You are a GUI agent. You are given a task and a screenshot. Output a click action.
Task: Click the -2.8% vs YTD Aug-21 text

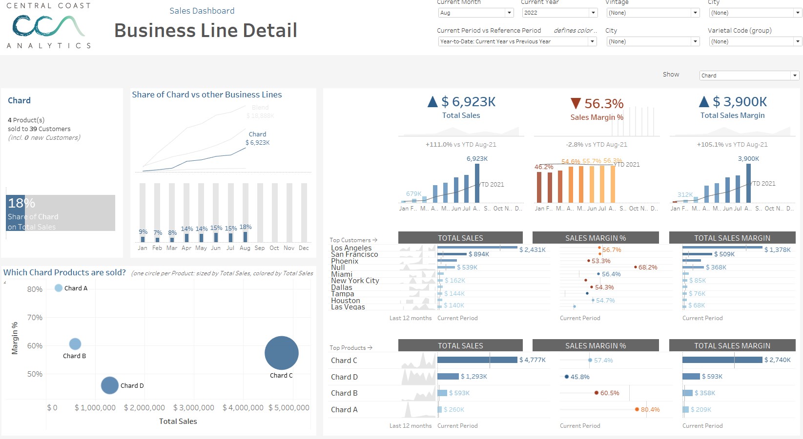[x=597, y=145]
